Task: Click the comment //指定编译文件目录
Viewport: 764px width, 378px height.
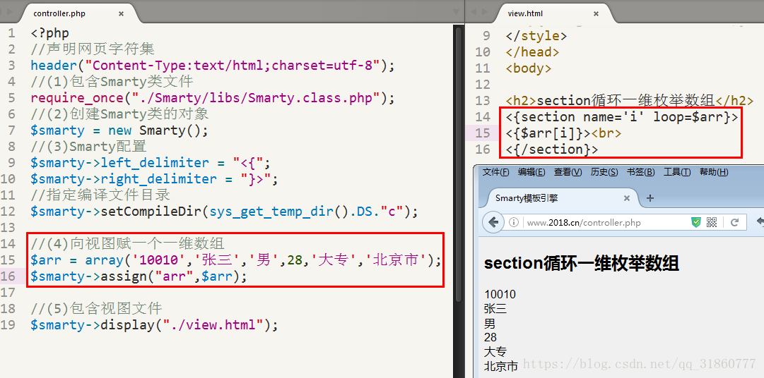Action: pos(100,195)
